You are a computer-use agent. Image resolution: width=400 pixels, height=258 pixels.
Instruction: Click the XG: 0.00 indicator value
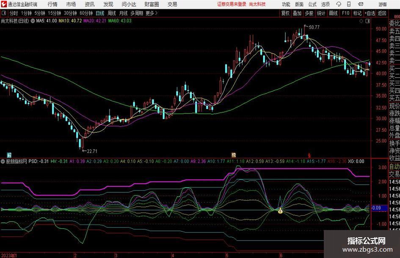point(356,161)
